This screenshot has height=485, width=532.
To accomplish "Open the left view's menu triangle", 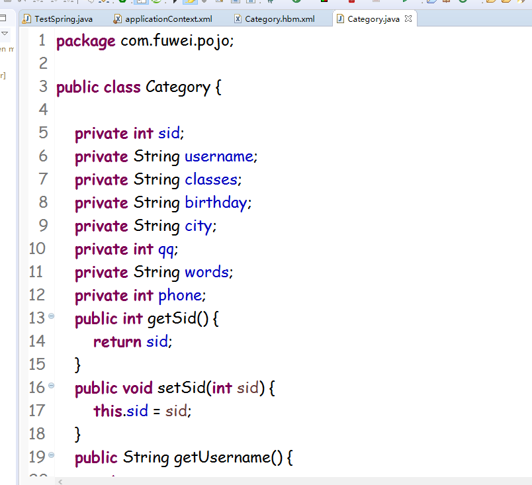I will point(5,33).
